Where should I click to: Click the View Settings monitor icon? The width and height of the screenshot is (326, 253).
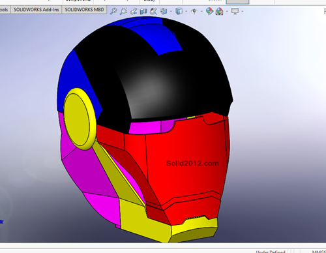tap(235, 11)
